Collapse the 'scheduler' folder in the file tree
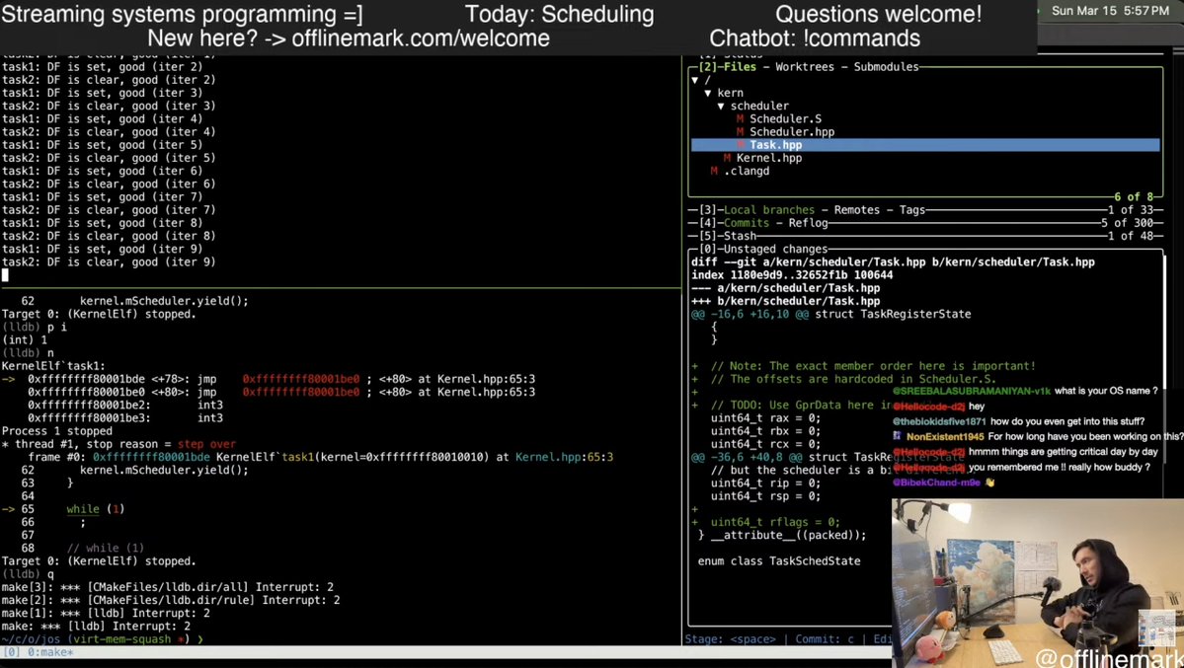The height and width of the screenshot is (668, 1184). (x=720, y=106)
